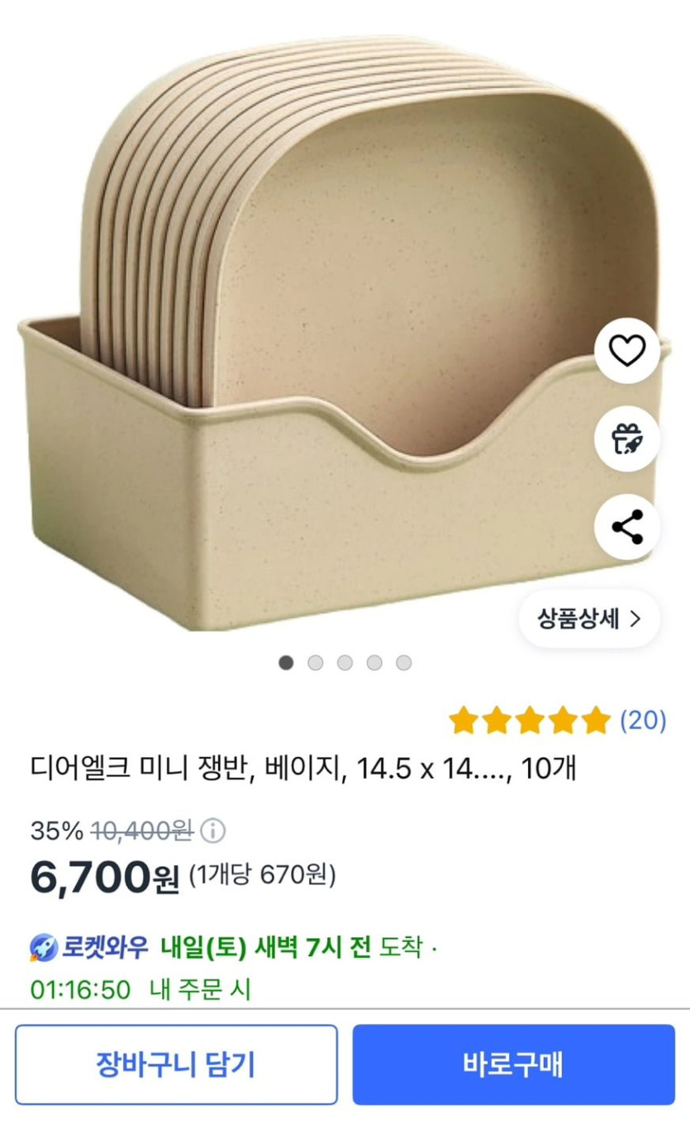Image resolution: width=690 pixels, height=1137 pixels.
Task: Tap the price info circle icon
Action: click(x=213, y=830)
